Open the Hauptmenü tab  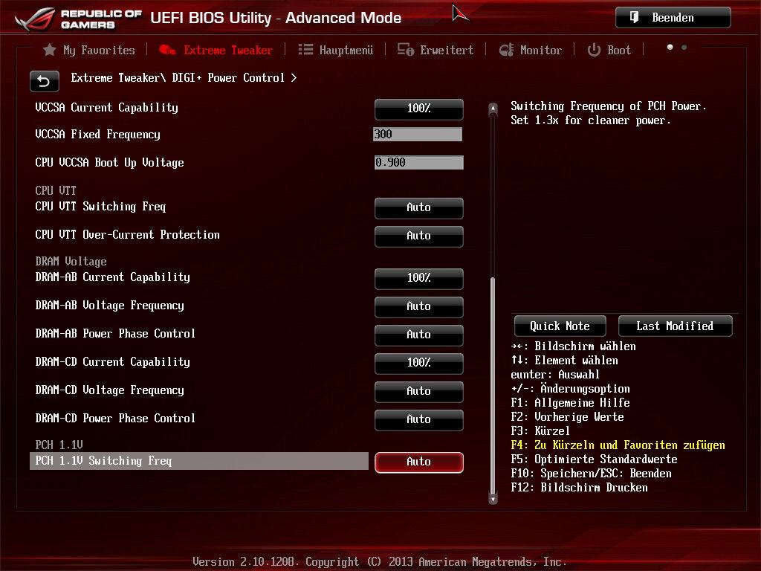click(x=335, y=50)
